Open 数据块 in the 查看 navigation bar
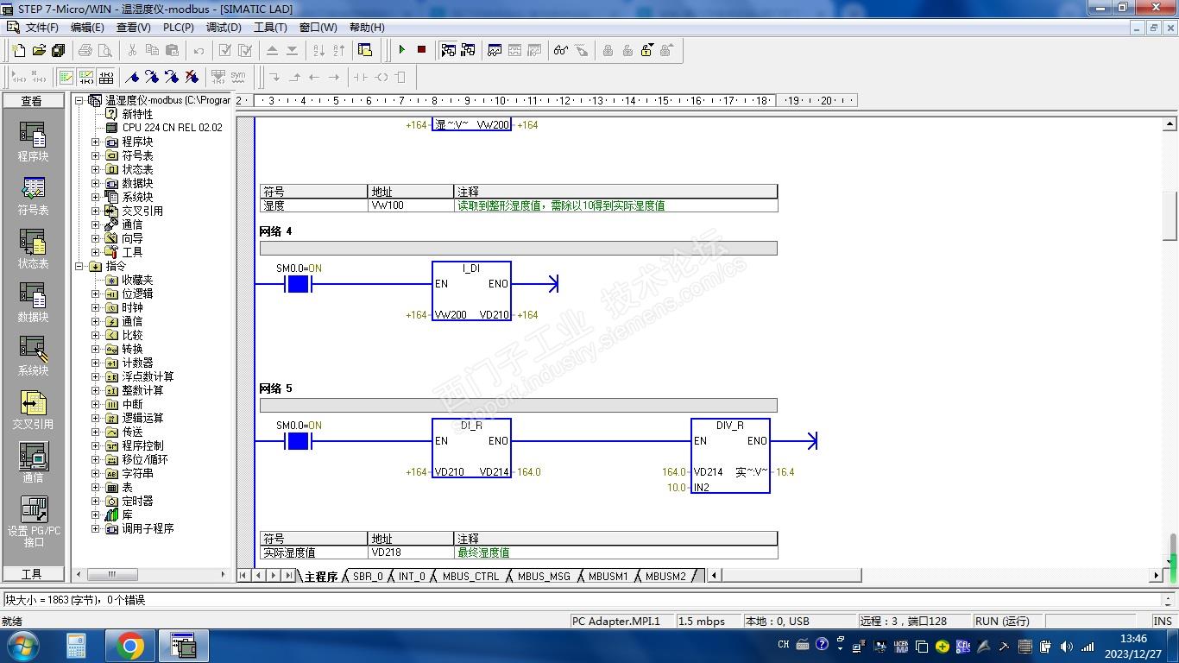Screen dimensions: 1179x663 click(x=33, y=302)
